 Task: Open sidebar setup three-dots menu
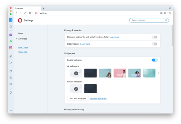(11, 111)
